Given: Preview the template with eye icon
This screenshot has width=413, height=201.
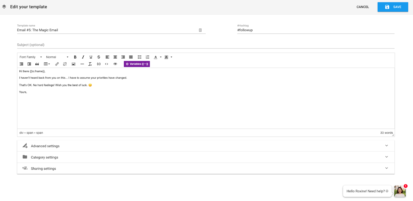Looking at the screenshot, I should pos(115,64).
